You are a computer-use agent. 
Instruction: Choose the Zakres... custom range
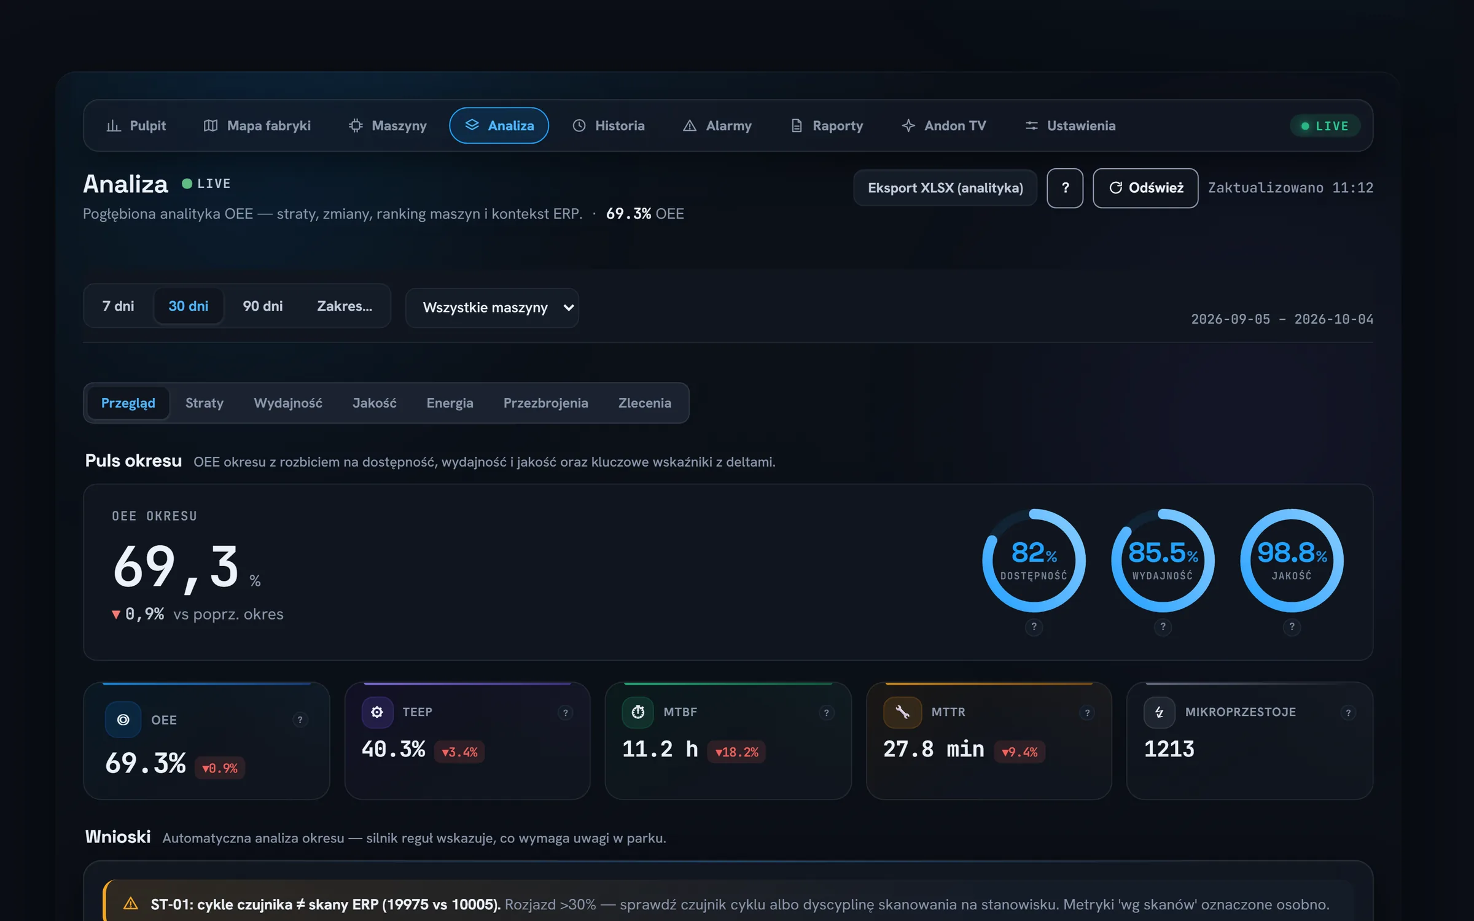point(345,306)
